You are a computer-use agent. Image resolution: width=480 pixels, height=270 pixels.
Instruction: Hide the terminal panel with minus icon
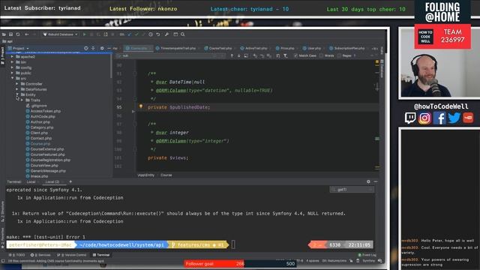point(376,181)
